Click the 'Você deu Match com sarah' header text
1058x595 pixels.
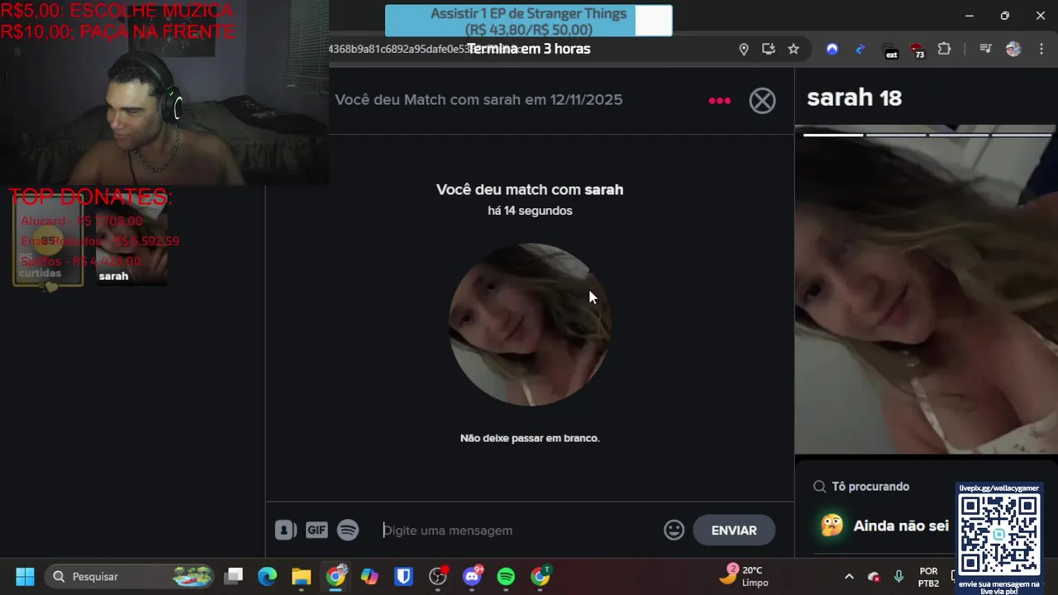click(479, 100)
